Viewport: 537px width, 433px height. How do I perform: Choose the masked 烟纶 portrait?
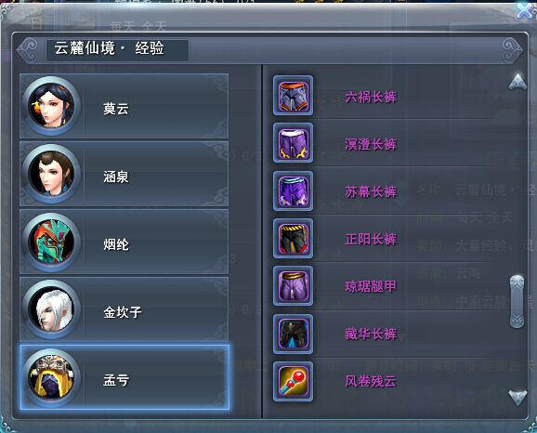(x=51, y=242)
